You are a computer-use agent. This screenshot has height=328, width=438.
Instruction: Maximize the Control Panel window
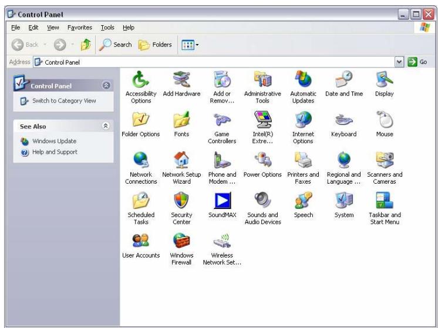[416, 14]
